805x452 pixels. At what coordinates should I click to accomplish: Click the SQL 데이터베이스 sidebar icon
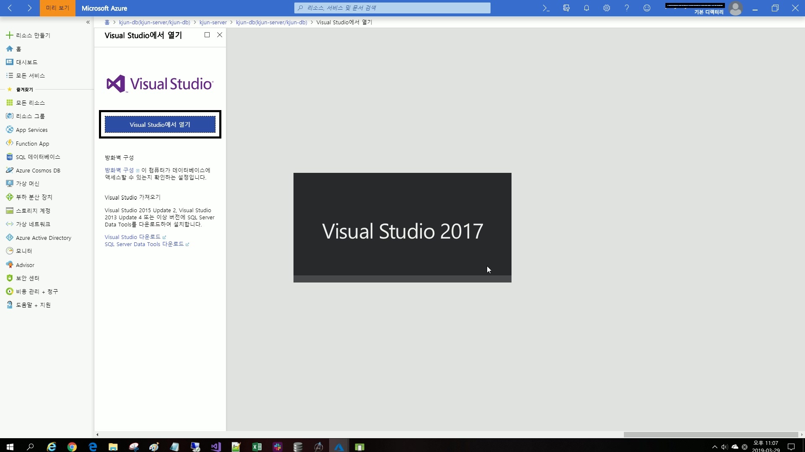point(10,157)
